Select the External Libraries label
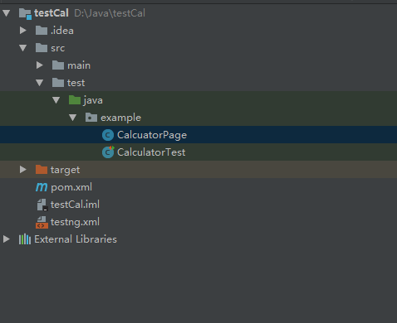The image size is (397, 323). 76,239
